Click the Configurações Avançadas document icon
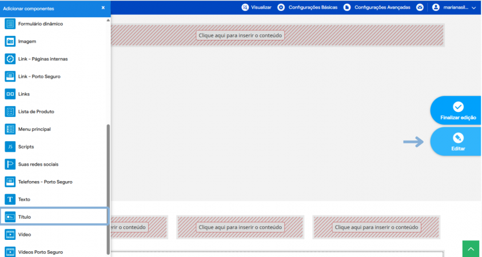The height and width of the screenshot is (257, 482). tap(347, 7)
